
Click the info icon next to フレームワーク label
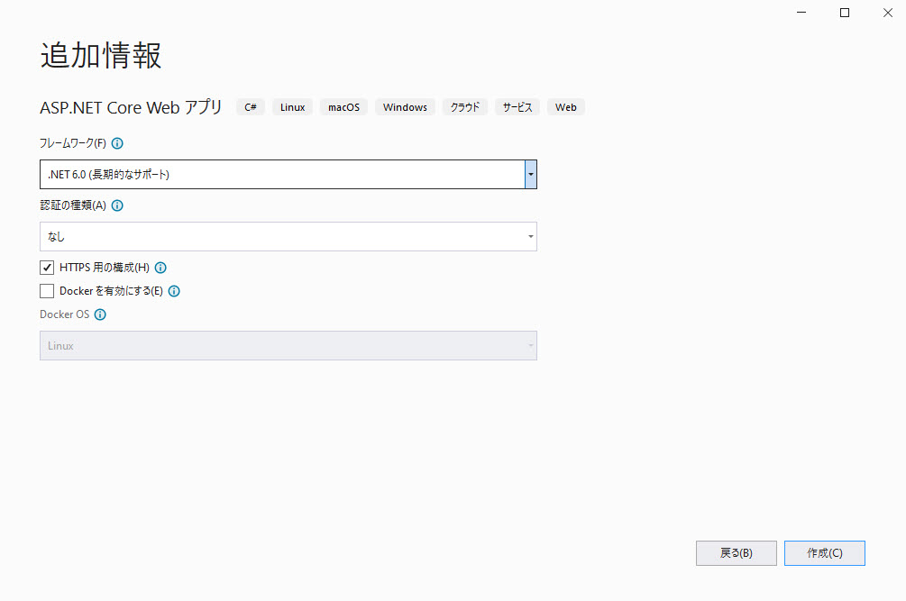(117, 143)
